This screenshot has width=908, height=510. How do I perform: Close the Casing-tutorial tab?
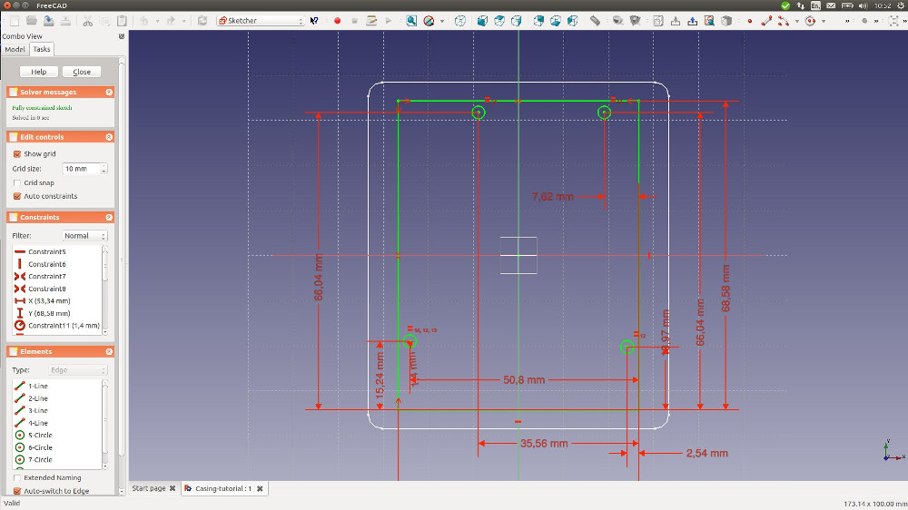point(260,488)
